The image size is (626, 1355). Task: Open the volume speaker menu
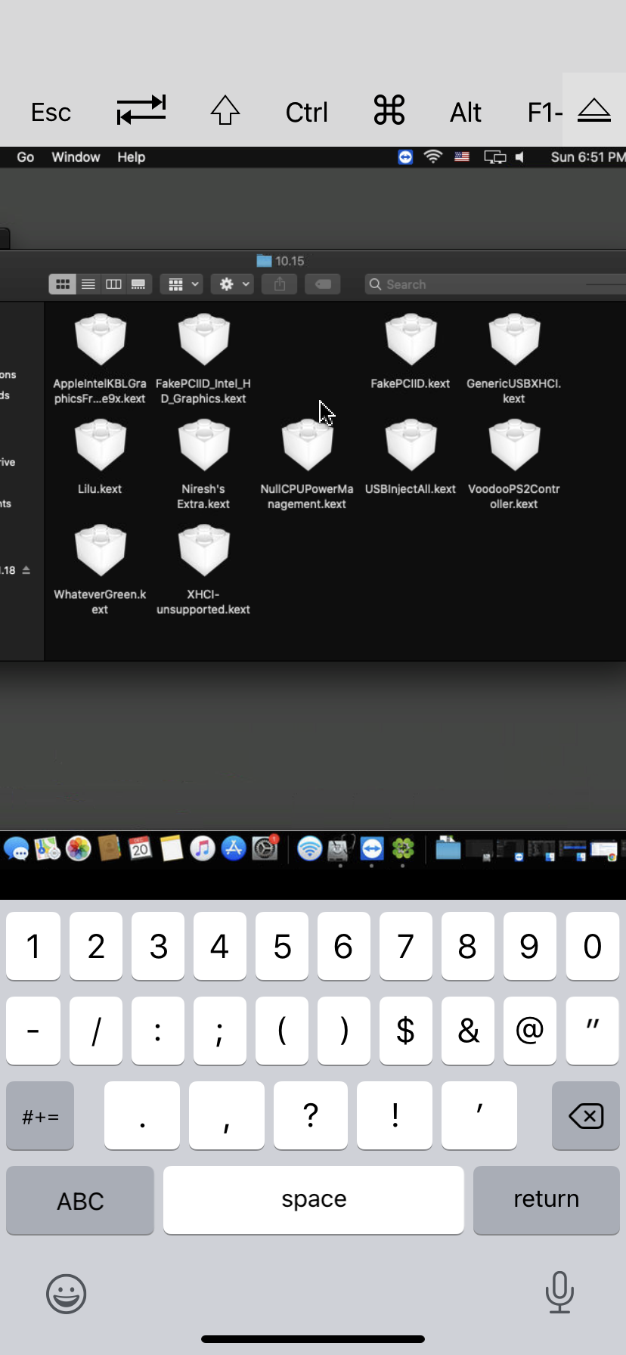click(520, 157)
